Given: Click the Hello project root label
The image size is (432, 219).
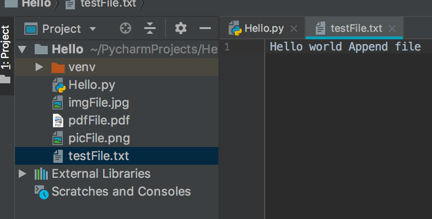Looking at the screenshot, I should 67,50.
